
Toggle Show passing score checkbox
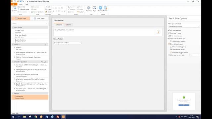169,36
